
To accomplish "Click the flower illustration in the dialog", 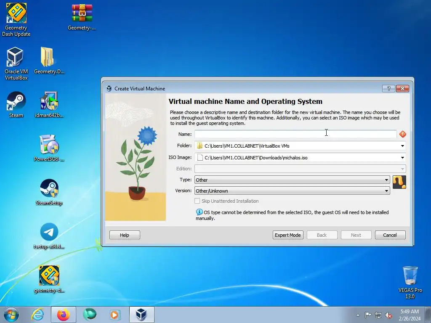I will point(136,157).
